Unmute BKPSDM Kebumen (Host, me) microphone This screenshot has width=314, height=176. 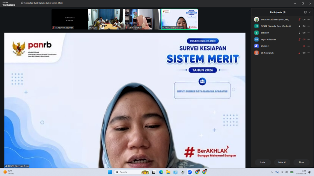299,20
